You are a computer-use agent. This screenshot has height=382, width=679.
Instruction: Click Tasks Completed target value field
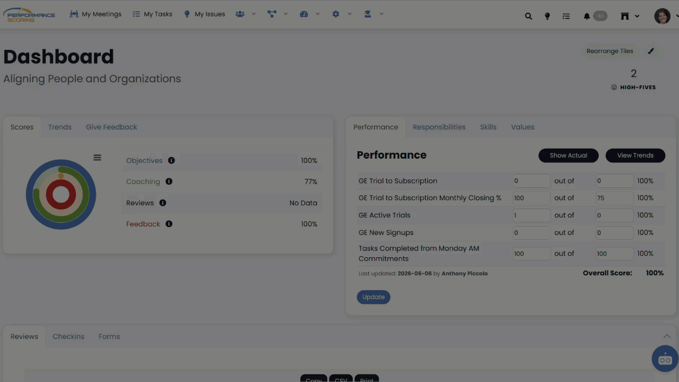coord(614,254)
